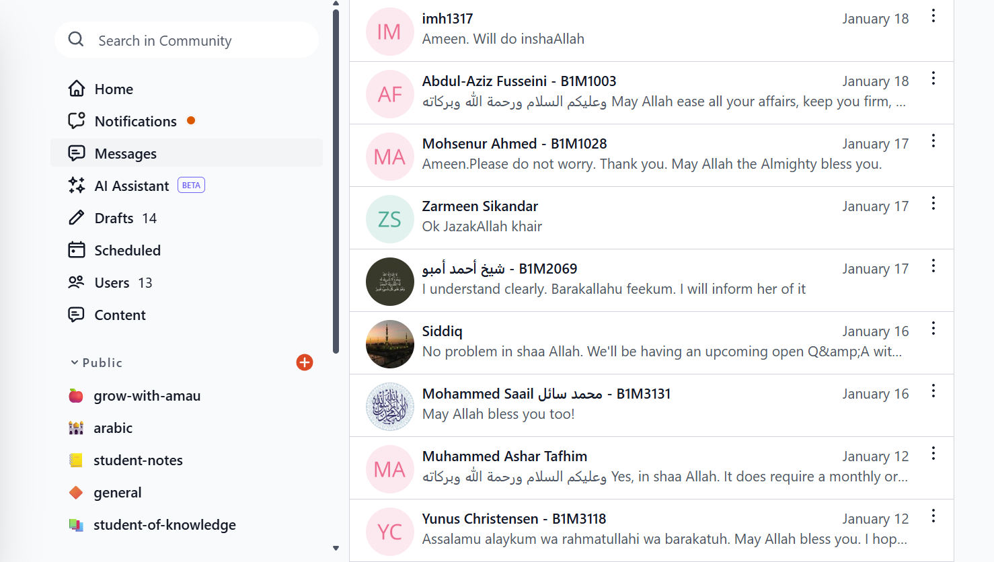Click the AI Assistant sparkle icon
Screen dimensions: 994x562
77,186
